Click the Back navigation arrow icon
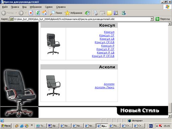The image size is (172, 129). pos(4,13)
